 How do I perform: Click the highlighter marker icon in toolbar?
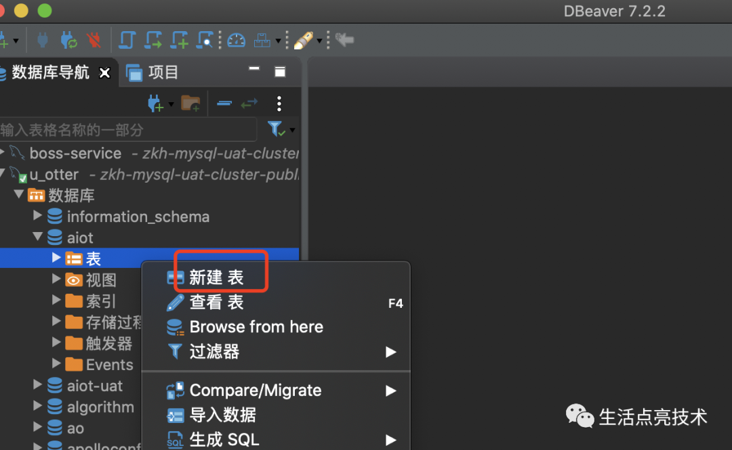[304, 41]
